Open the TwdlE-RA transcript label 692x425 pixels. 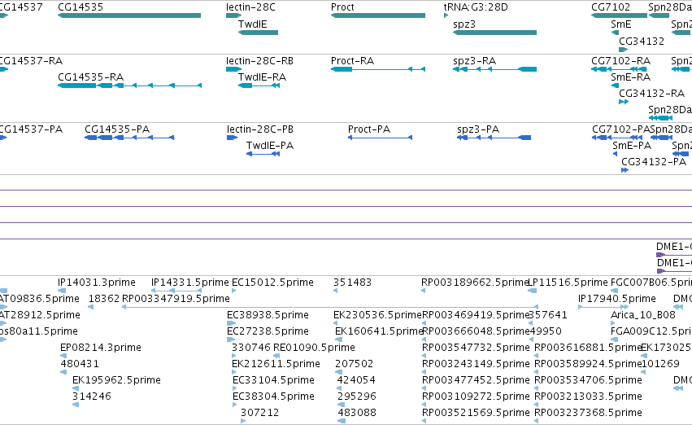pyautogui.click(x=262, y=77)
